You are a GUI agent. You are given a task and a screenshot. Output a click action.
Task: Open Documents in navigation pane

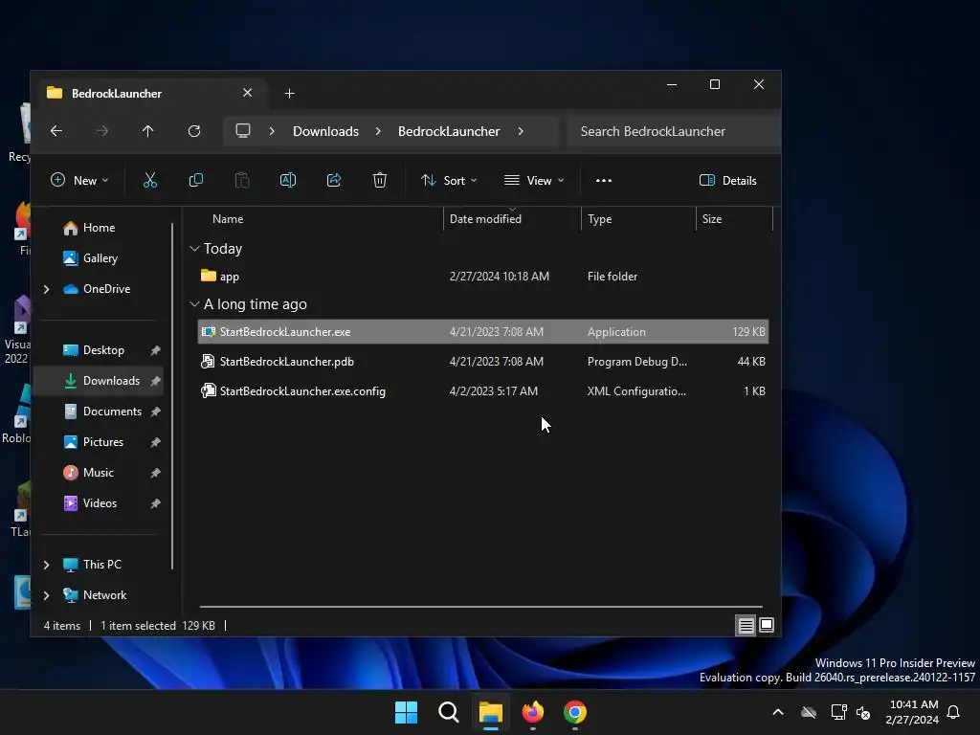112,412
